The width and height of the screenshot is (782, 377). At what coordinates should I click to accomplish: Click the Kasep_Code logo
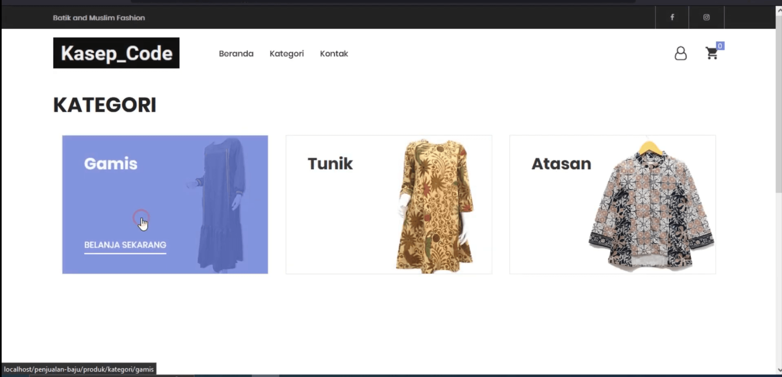point(116,53)
